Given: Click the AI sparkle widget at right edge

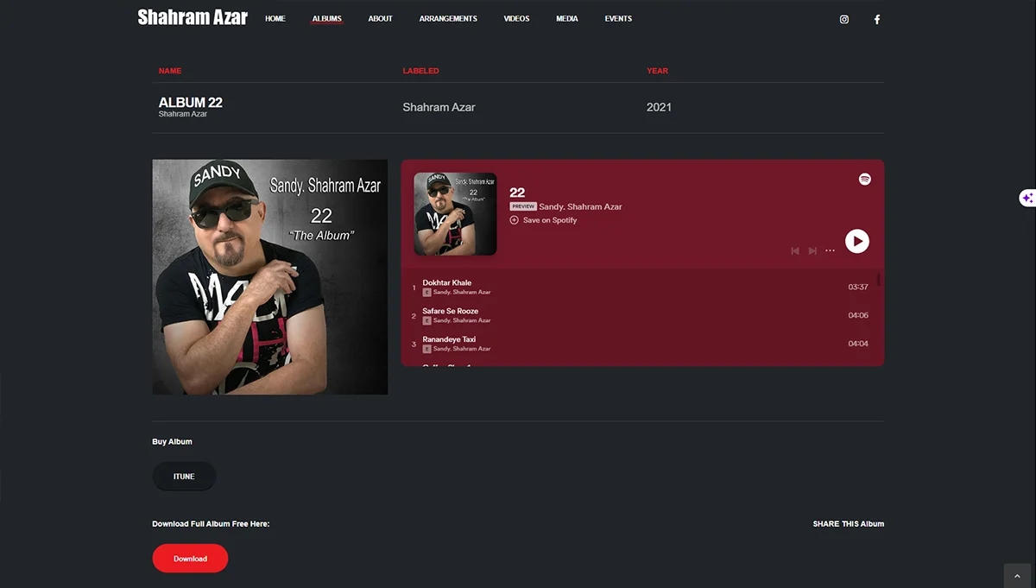Looking at the screenshot, I should click(1027, 199).
